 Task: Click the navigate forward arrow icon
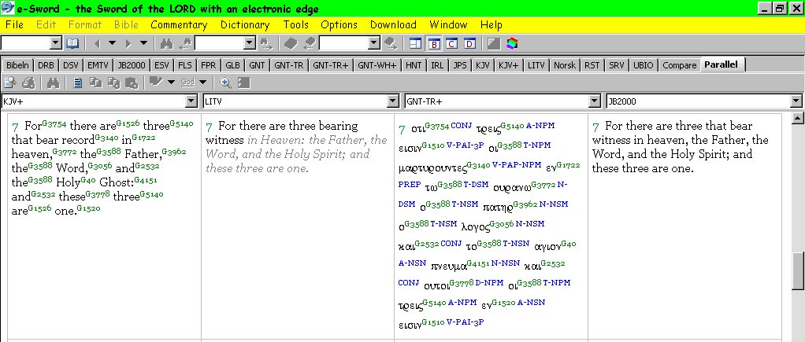click(x=128, y=43)
